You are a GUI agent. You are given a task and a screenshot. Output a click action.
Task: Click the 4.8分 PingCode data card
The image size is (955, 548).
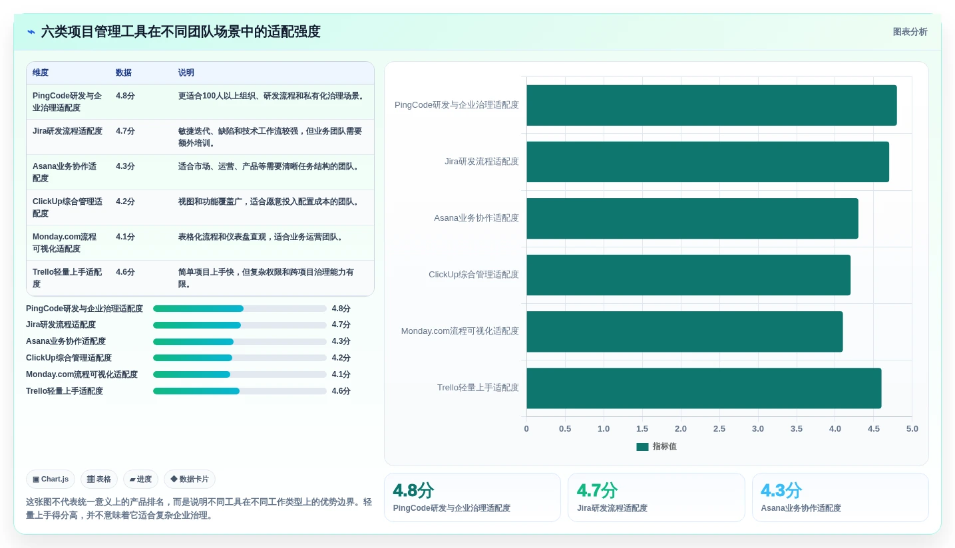click(x=473, y=497)
